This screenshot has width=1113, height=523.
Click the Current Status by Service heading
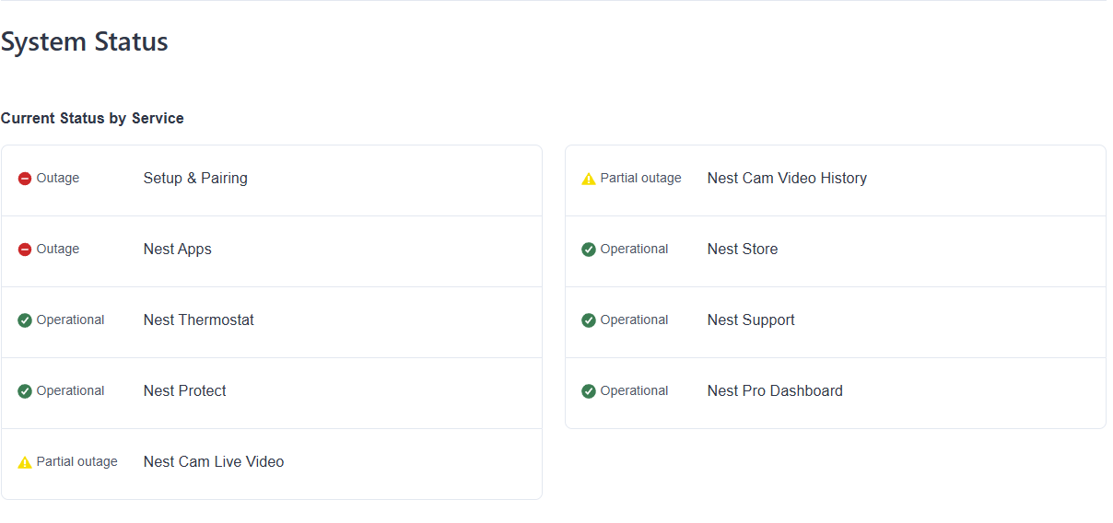pos(92,119)
